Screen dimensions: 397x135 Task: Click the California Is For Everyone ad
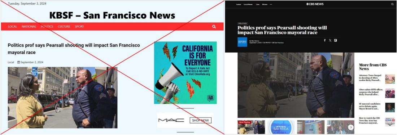186,73
